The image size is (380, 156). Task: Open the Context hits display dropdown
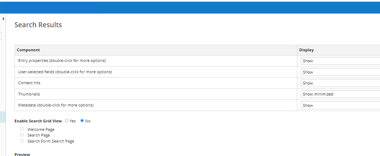340,83
